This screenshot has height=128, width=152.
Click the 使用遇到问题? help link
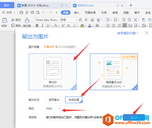[128, 33]
